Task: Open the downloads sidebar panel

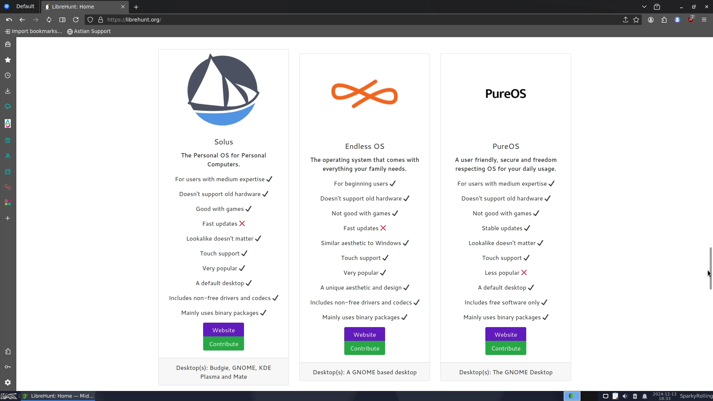Action: point(8,91)
